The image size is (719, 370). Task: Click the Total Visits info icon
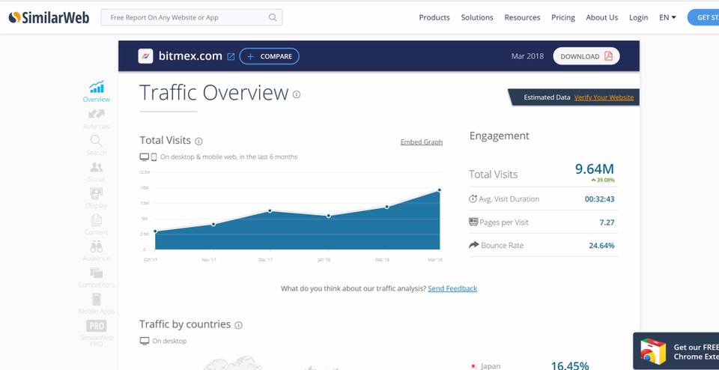click(x=198, y=142)
